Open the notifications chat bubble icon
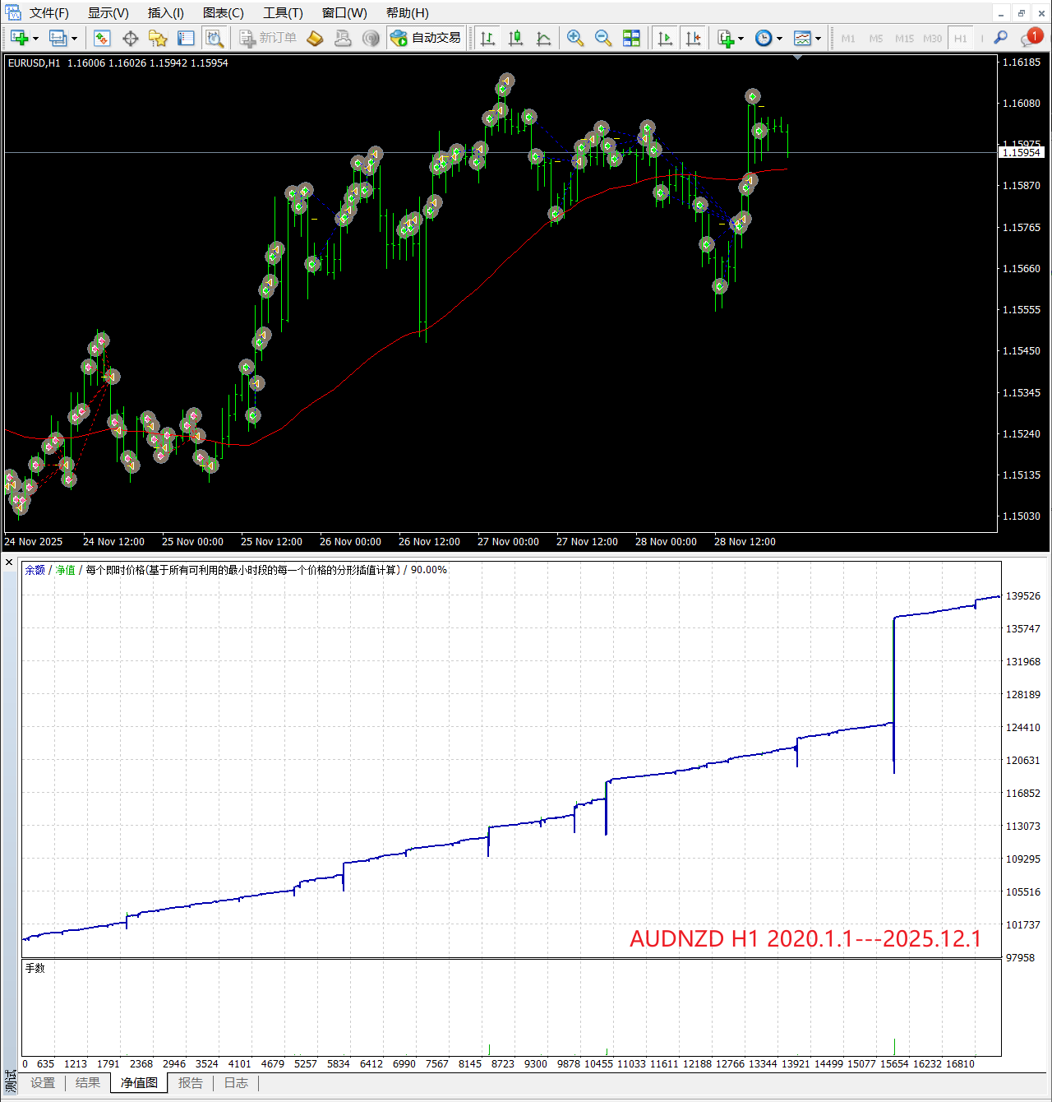1052x1102 pixels. (x=1029, y=38)
